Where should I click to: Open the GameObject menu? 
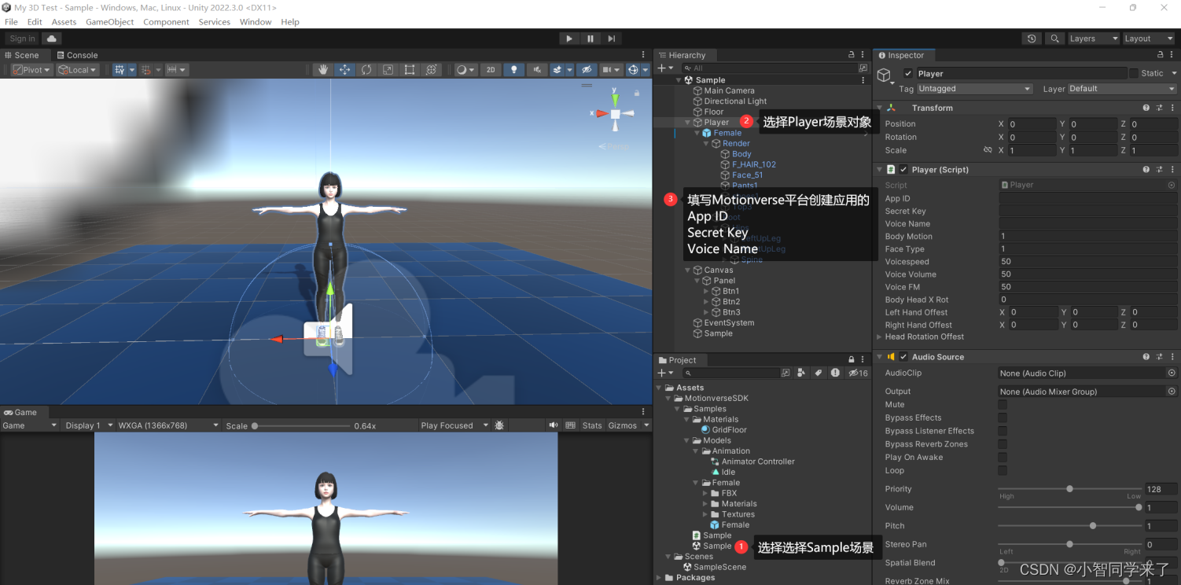pos(109,22)
